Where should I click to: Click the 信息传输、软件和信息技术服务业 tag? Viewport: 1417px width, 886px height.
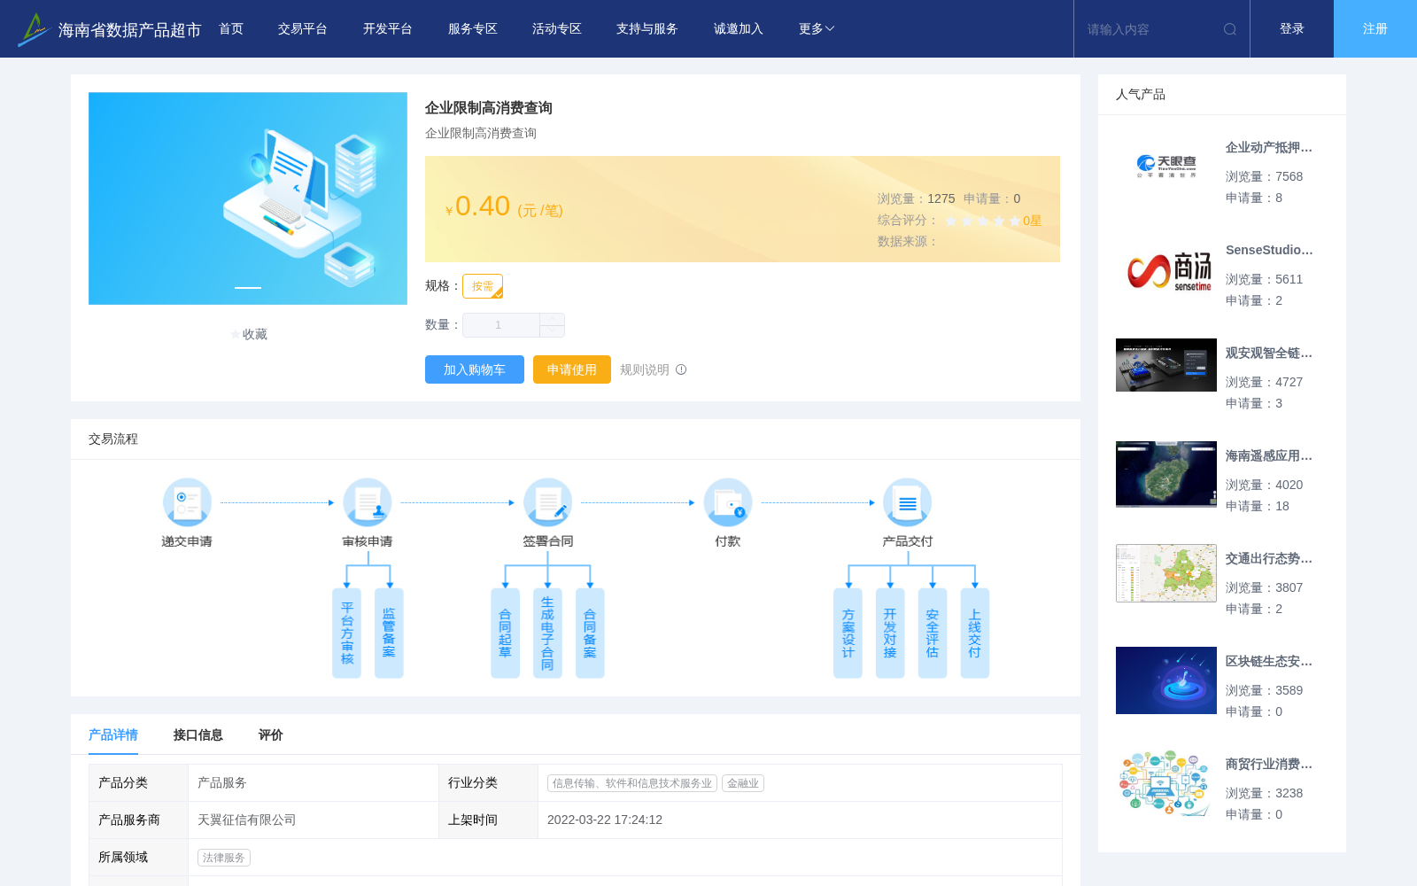coord(632,783)
